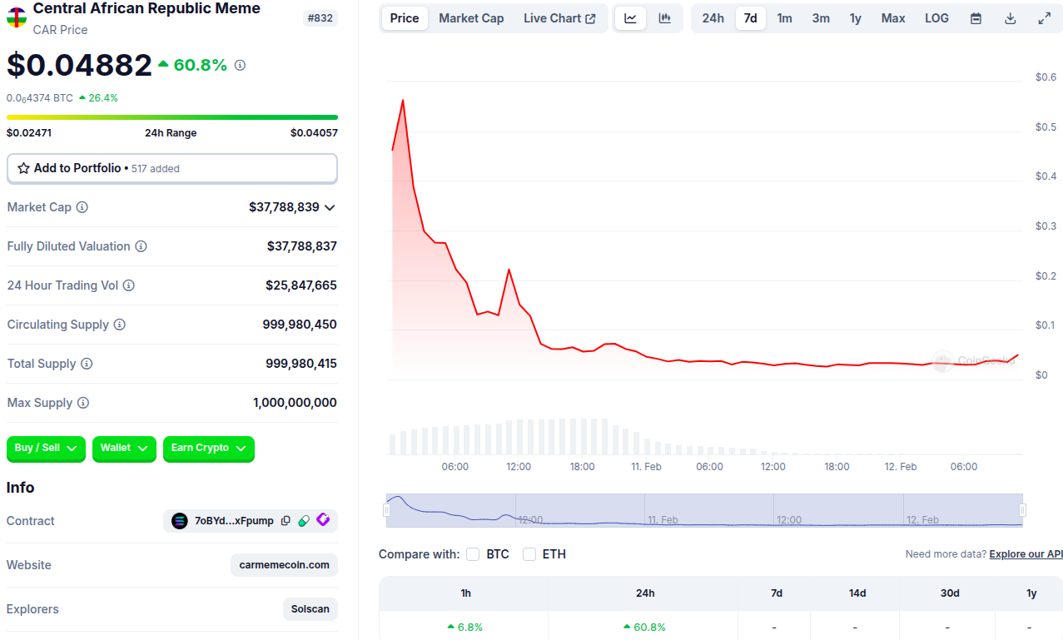
Task: Open Circulating Supply info icon
Action: 119,325
